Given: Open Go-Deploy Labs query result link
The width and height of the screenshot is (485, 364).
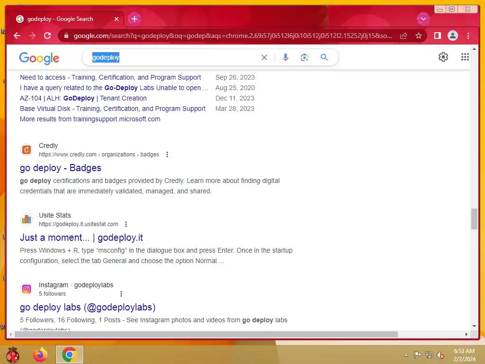Looking at the screenshot, I should click(114, 88).
